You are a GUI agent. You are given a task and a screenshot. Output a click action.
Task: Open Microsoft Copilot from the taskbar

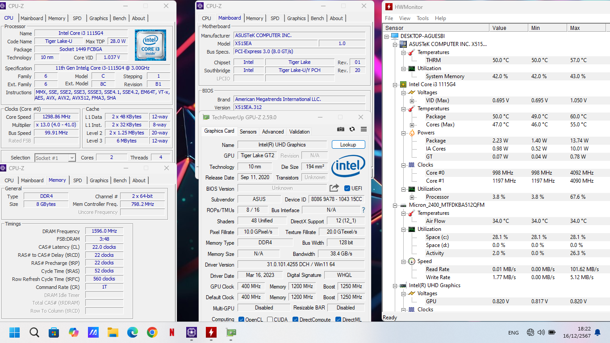tap(74, 332)
